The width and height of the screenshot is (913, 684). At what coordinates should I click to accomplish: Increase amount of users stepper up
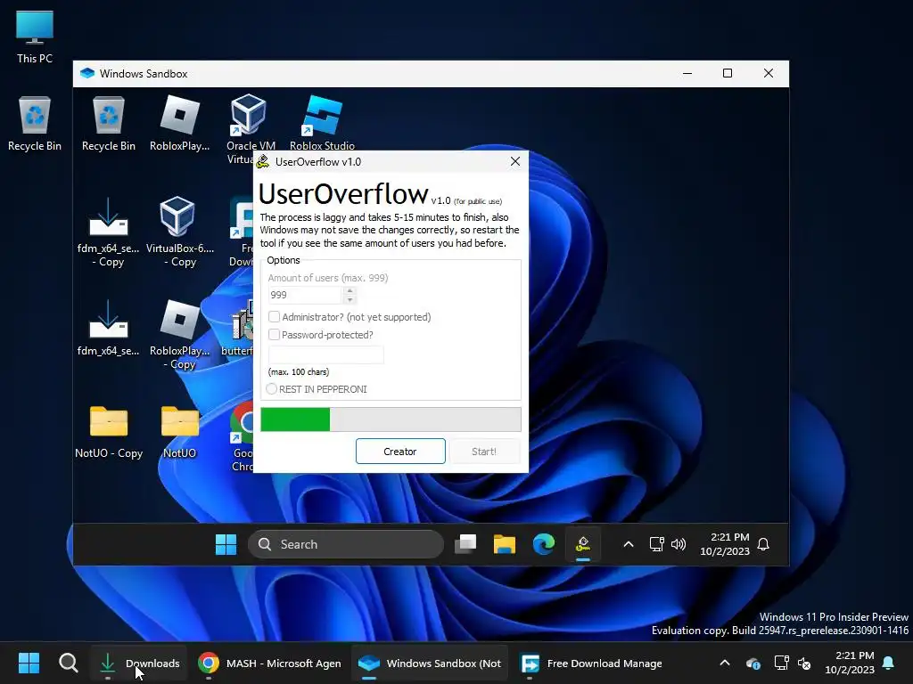coord(350,290)
